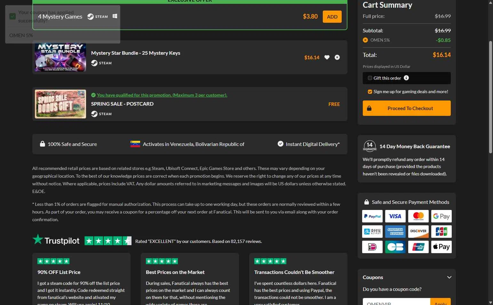
Task: Add 4 Mystery Games exclusive offer
Action: 332,17
